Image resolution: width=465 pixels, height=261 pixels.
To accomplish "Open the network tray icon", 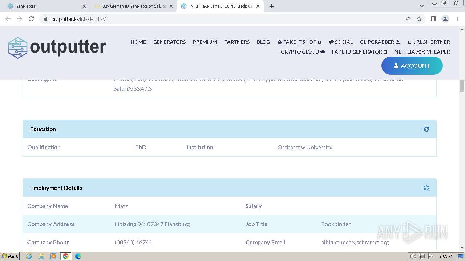I will (x=422, y=256).
